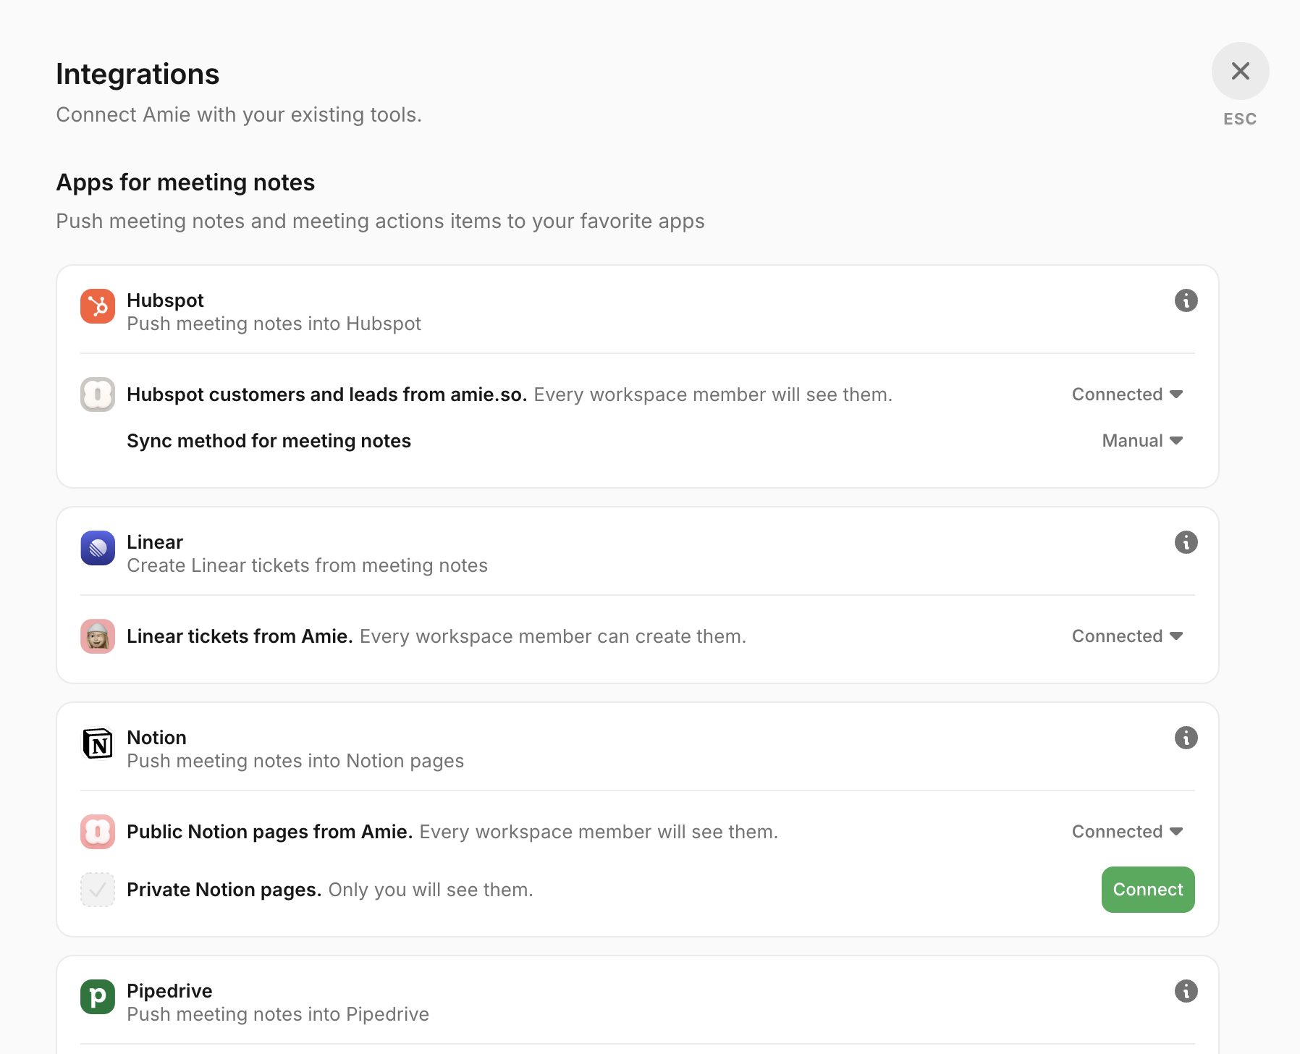Click the Linear app logo icon
The image size is (1300, 1054).
[x=98, y=548]
